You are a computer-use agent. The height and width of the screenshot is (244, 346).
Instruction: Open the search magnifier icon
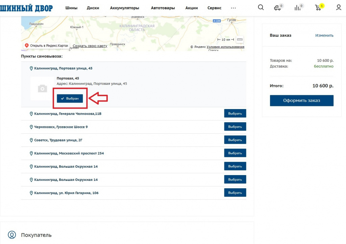pyautogui.click(x=261, y=7)
